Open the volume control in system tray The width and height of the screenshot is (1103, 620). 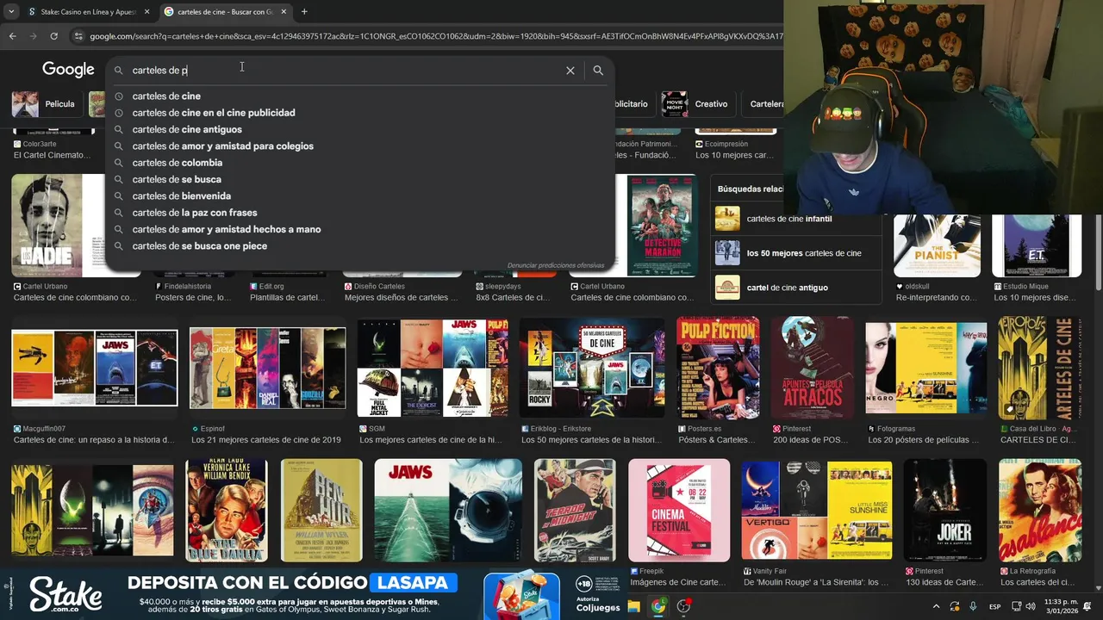pos(1032,606)
